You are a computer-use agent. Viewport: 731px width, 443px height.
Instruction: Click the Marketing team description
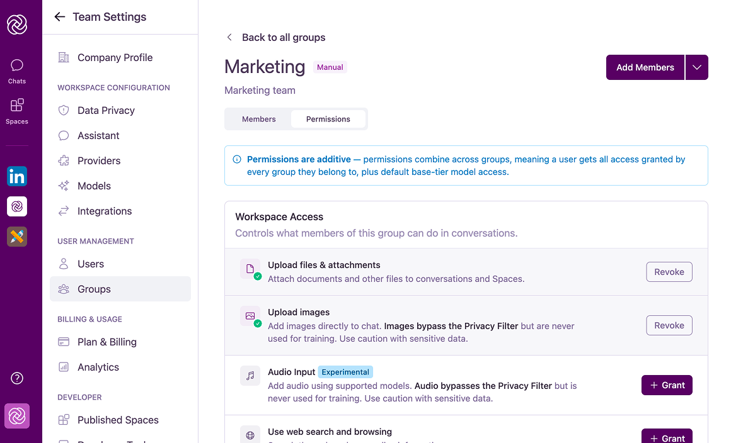click(x=260, y=90)
